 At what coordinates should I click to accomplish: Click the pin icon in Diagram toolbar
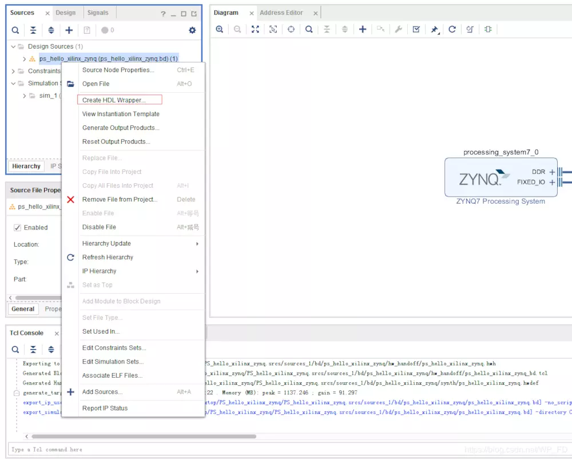434,30
